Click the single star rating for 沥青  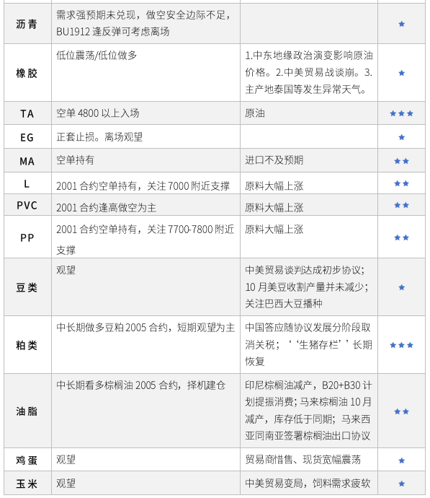click(401, 24)
